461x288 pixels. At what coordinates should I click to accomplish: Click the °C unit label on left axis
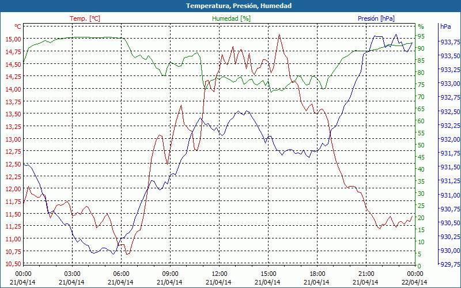[x=18, y=26]
